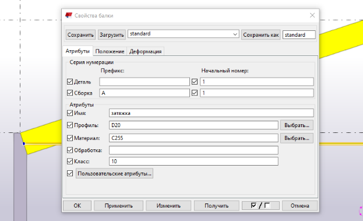The height and width of the screenshot is (221, 363).
Task: Toggle the Имя checkbox
Action: 70,113
